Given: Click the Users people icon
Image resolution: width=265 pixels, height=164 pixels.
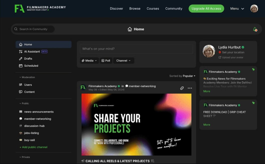Looking at the screenshot, I should (x=21, y=85).
